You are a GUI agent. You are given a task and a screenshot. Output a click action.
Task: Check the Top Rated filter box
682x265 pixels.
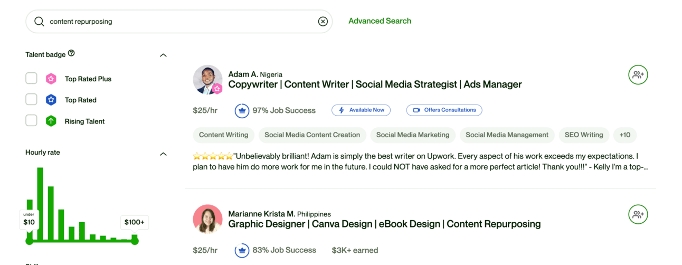(32, 100)
